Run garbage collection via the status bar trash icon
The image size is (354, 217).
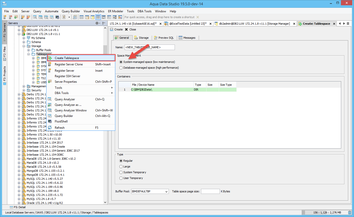click(x=350, y=212)
